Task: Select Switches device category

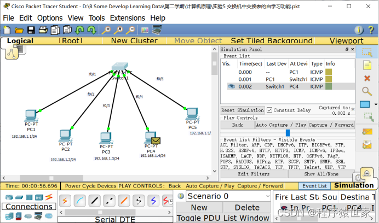Action: [x=19, y=197]
